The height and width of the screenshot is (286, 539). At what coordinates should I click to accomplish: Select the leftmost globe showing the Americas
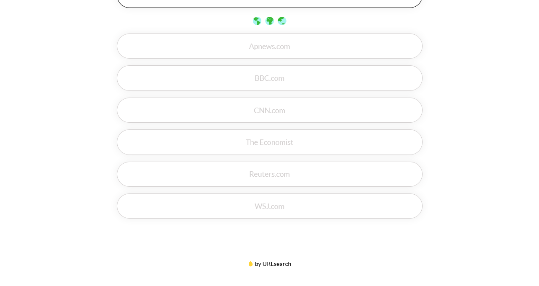(x=257, y=21)
